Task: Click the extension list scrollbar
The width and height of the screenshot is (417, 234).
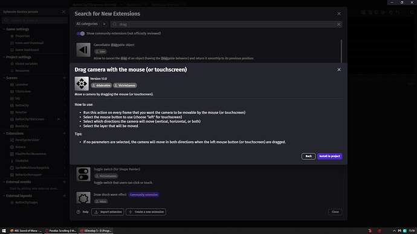Action: point(341,51)
